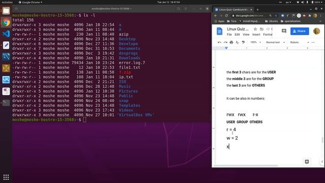Run spell check in Docs toolbar
Image resolution: width=325 pixels, height=183 pixels.
(x=237, y=42)
